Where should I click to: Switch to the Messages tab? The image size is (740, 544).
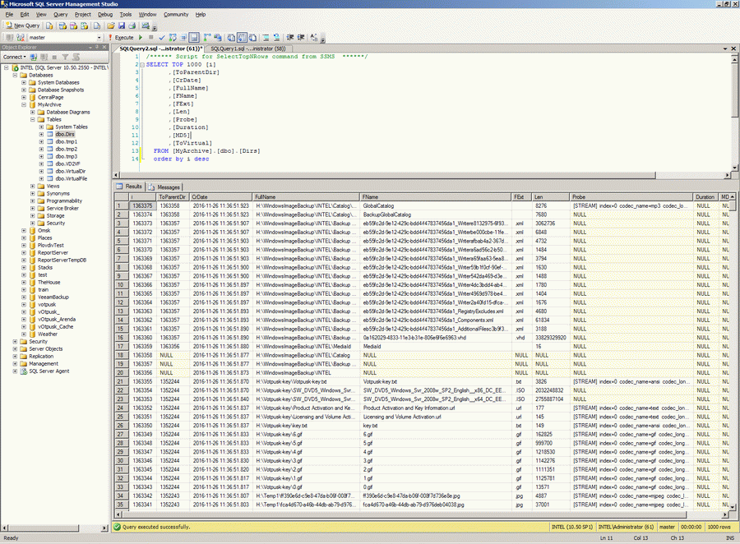(x=164, y=187)
